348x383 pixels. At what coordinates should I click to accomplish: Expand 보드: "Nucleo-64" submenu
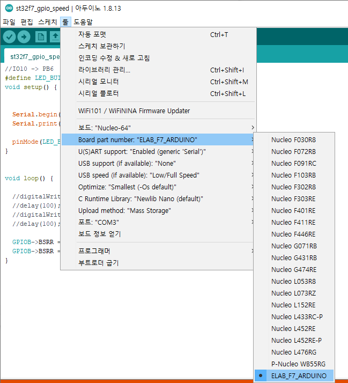pos(159,128)
